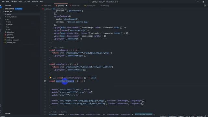
Task: Click the 1 UNSAVED badge
Action: click(x=19, y=9)
